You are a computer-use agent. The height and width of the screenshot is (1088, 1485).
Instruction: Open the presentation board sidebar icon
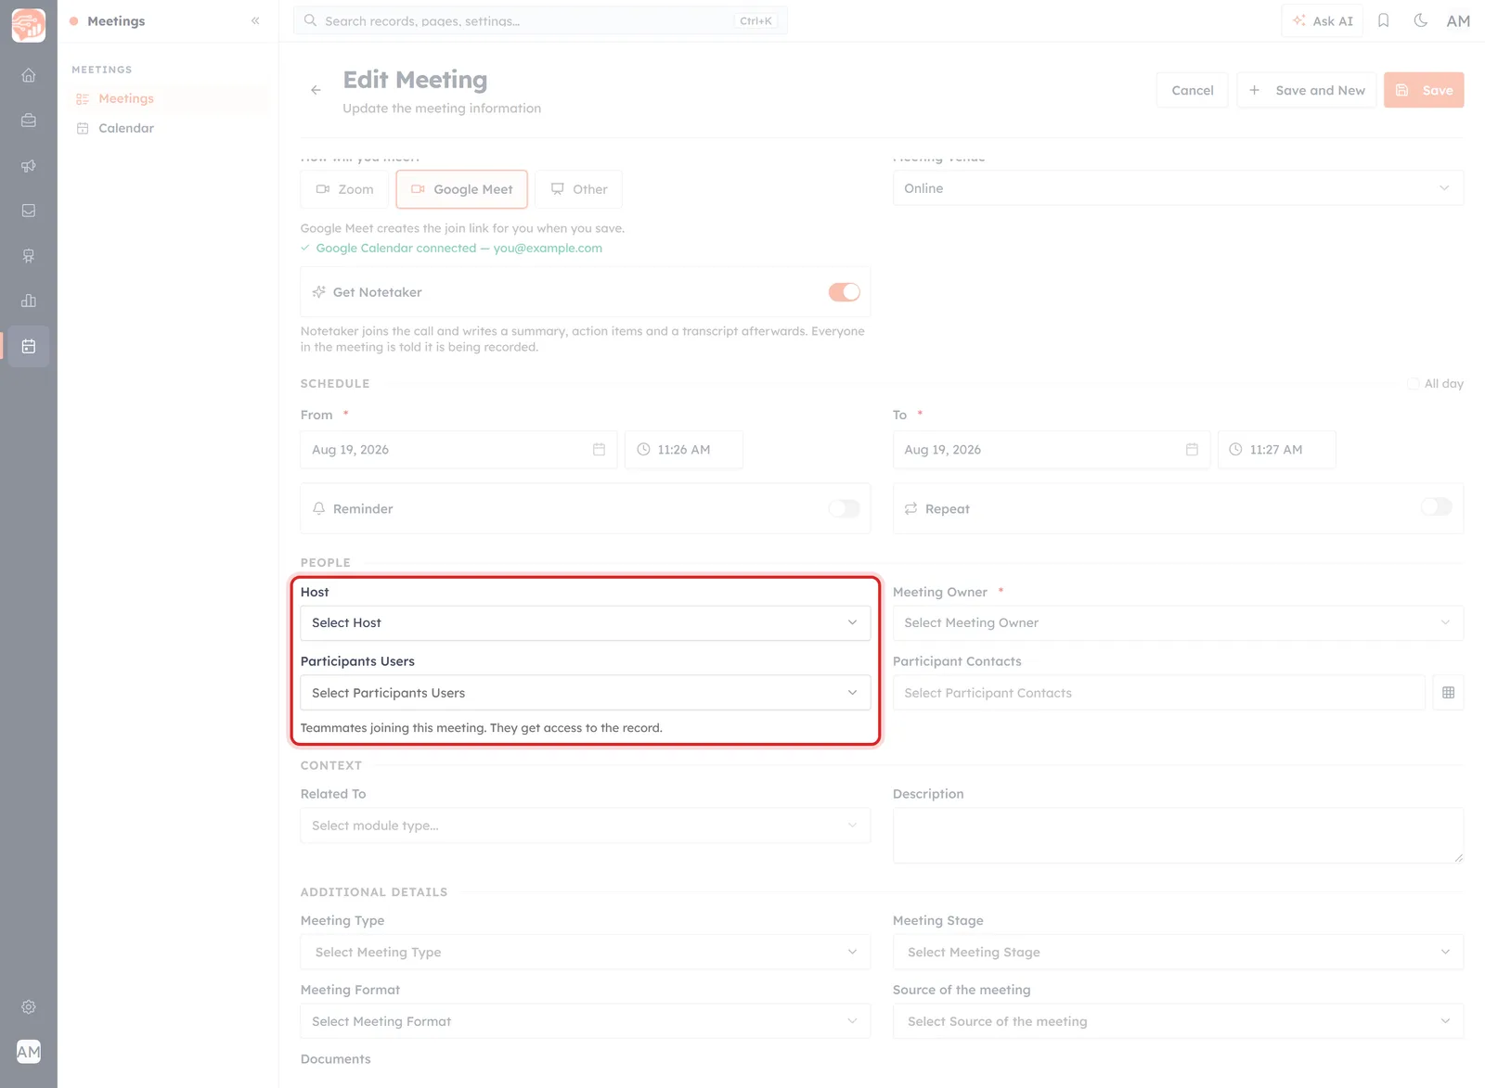click(29, 256)
